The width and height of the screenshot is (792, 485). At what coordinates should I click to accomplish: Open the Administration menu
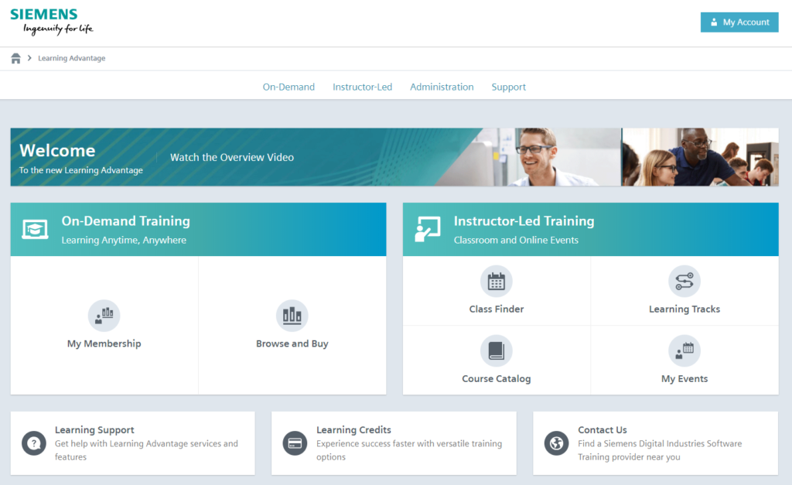442,87
